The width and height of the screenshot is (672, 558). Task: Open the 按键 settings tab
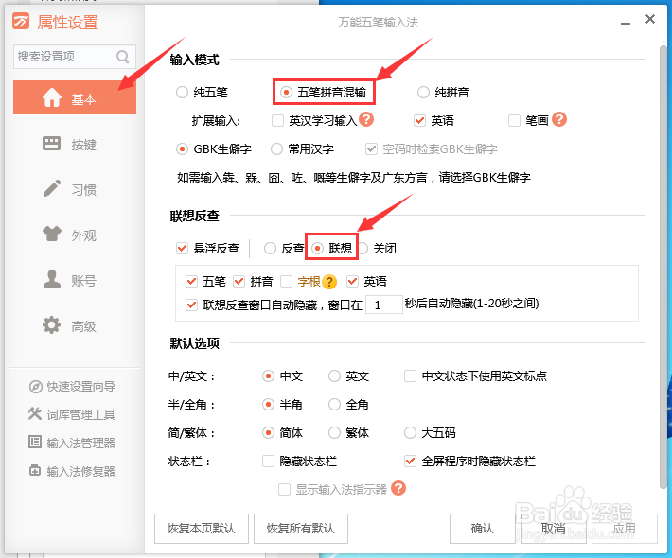[75, 144]
